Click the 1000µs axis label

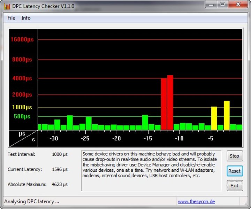[22, 107]
